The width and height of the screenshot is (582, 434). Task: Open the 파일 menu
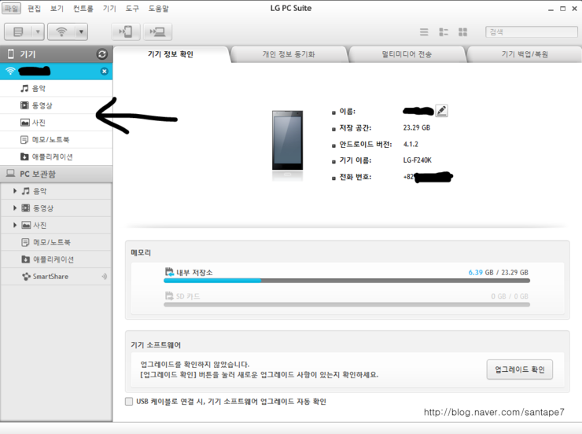point(11,8)
